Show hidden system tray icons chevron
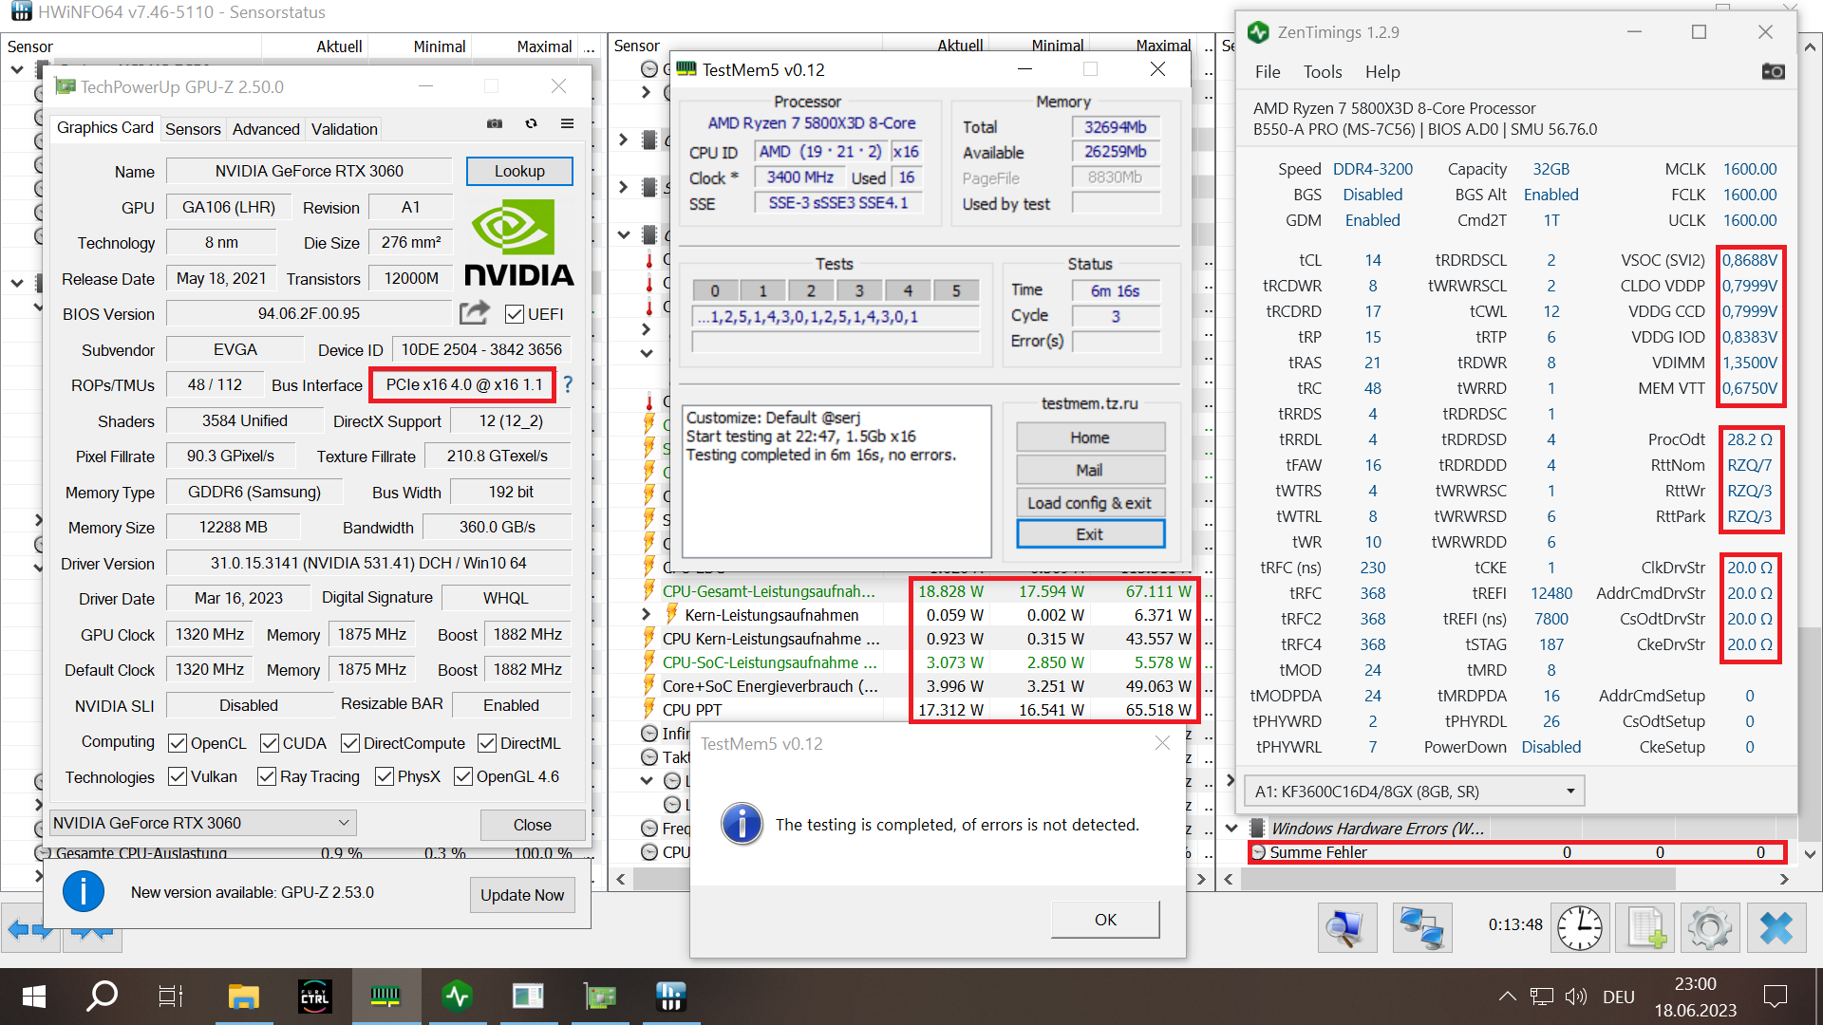 click(1507, 997)
